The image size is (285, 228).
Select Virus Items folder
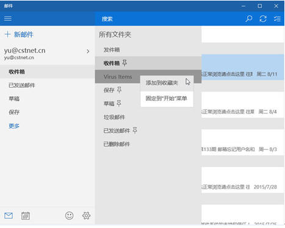coord(118,77)
